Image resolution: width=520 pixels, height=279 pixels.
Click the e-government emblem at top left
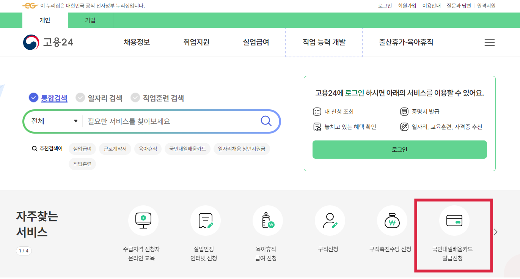click(x=30, y=6)
